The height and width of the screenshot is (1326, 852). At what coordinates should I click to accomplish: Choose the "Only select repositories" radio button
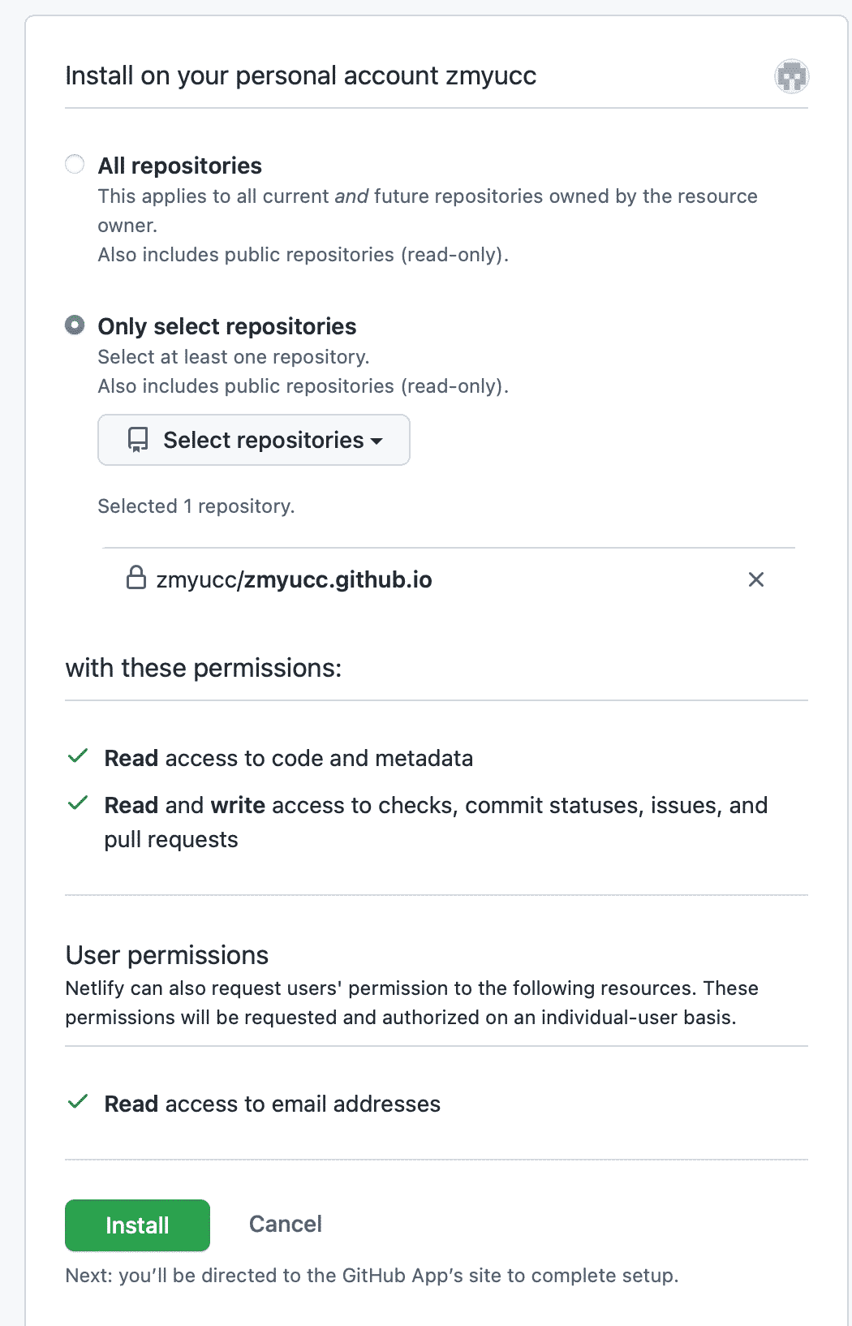(75, 325)
